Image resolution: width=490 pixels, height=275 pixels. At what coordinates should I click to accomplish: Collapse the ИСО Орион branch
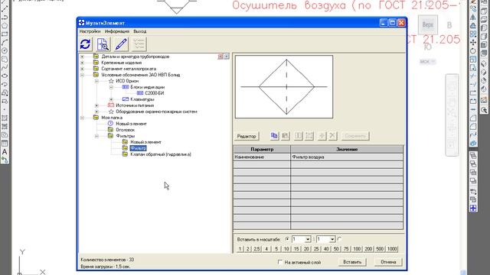(x=97, y=81)
